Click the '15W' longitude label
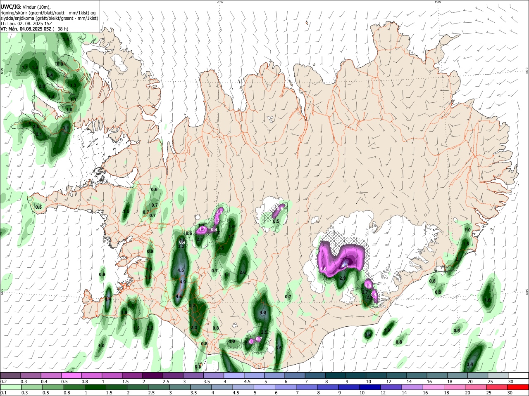The image size is (529, 396). [x=438, y=2]
